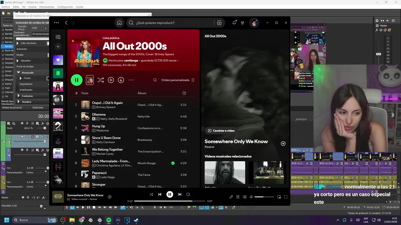Open Keane artist link in Now Playing
401x225 pixels.
[210, 147]
